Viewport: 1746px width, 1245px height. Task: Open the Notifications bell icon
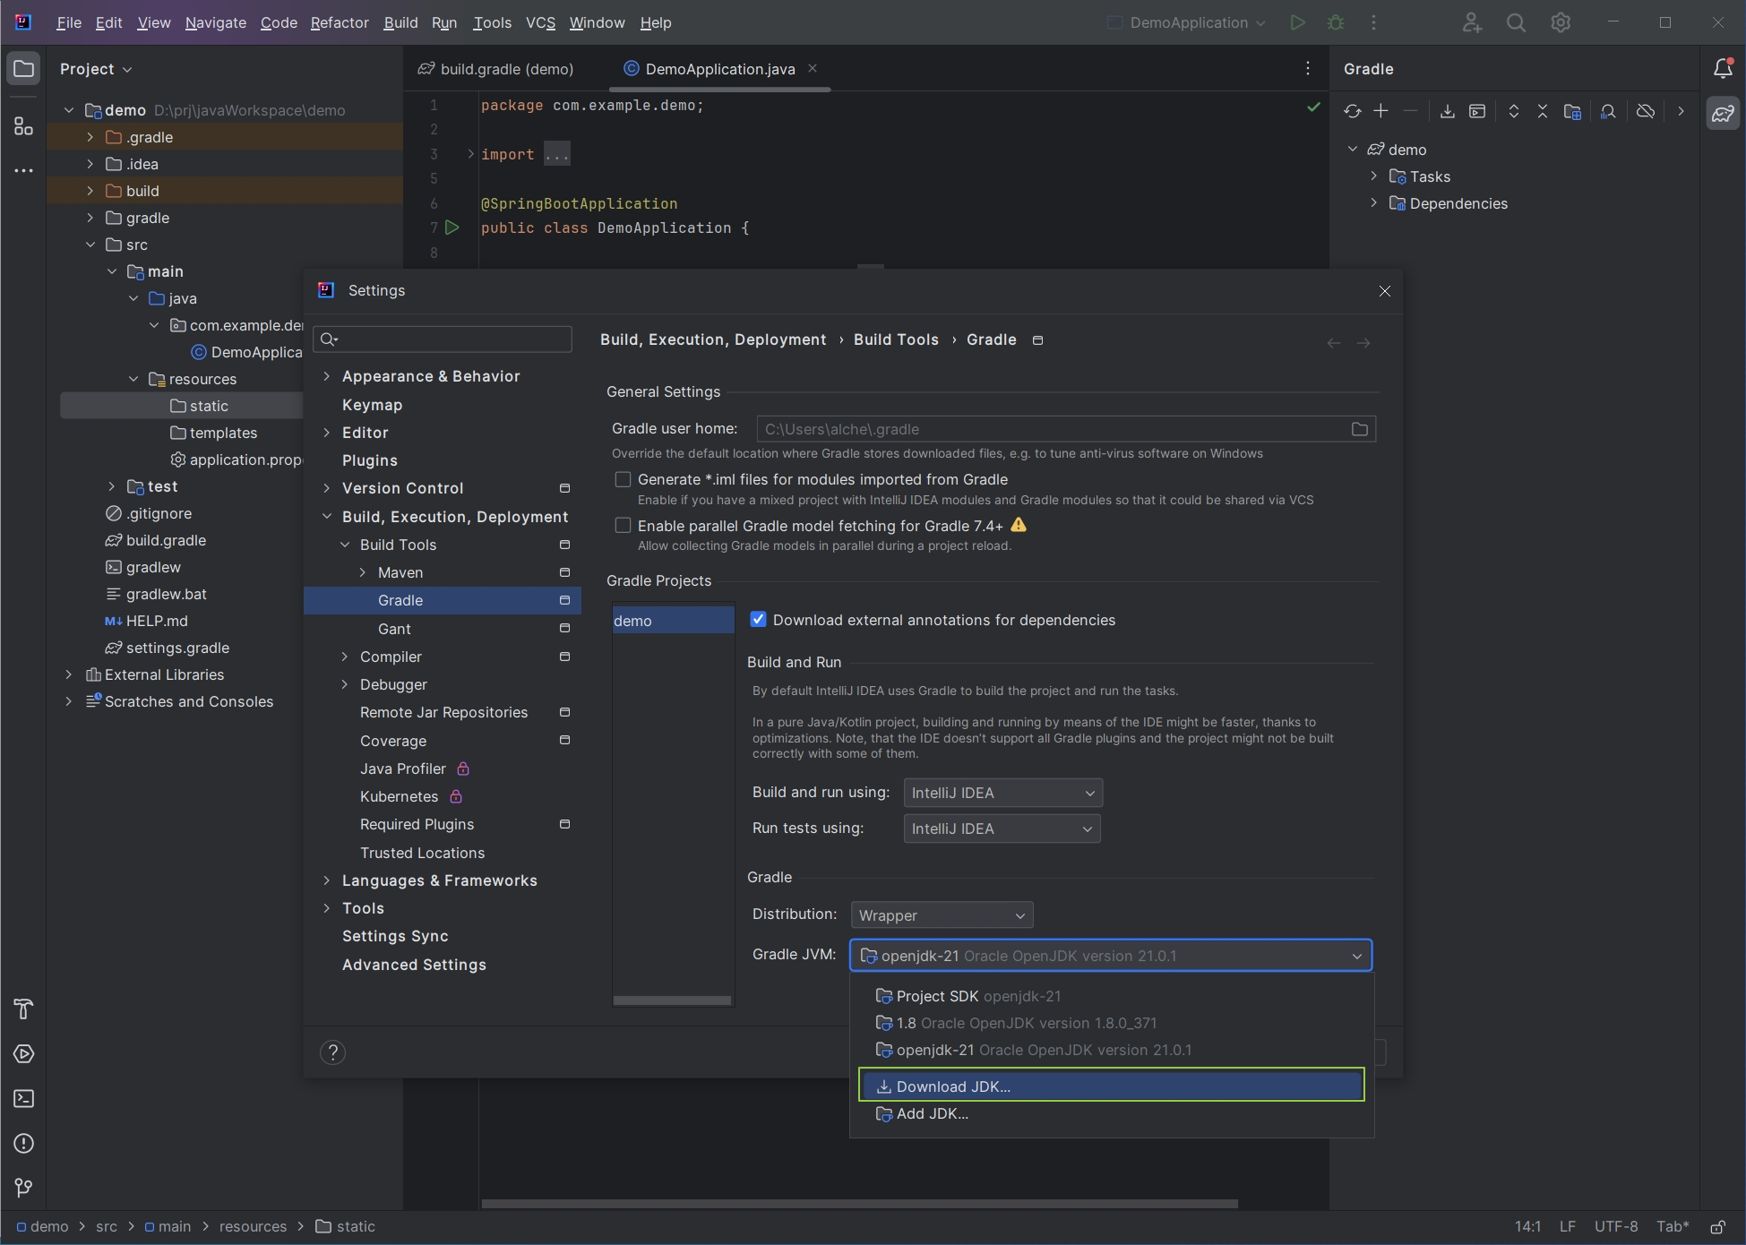tap(1722, 69)
